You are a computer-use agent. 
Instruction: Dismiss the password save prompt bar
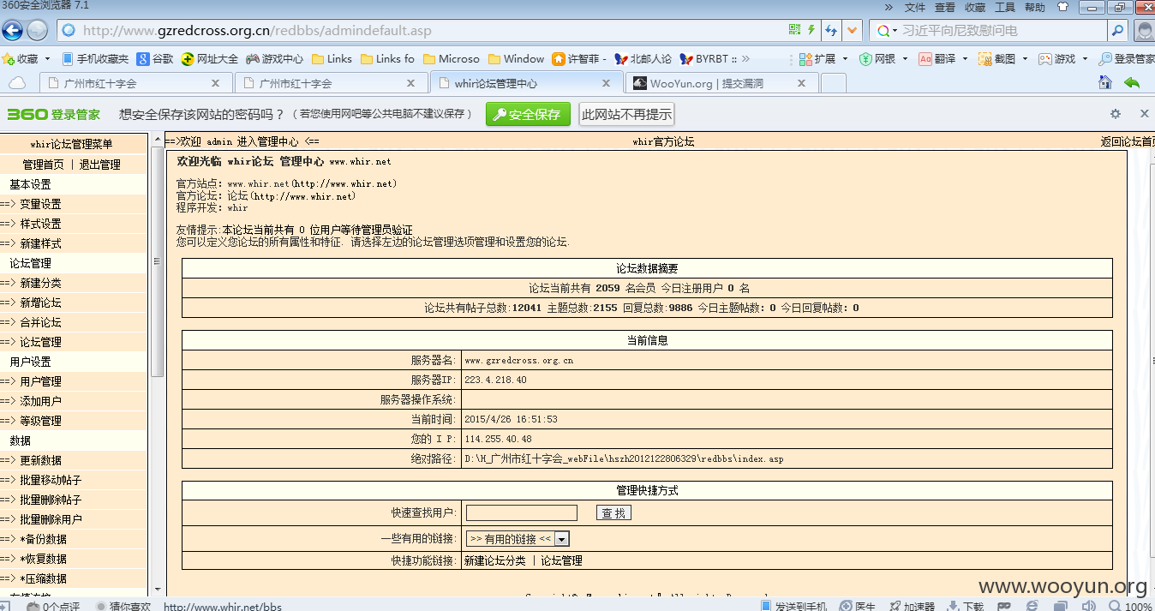point(1144,114)
